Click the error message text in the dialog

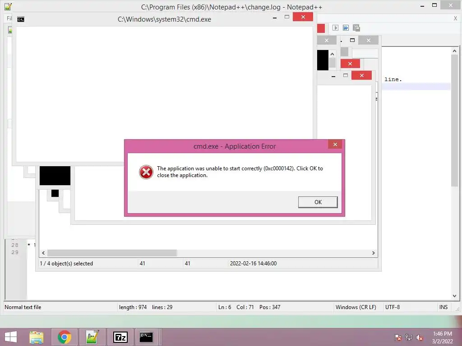click(240, 172)
